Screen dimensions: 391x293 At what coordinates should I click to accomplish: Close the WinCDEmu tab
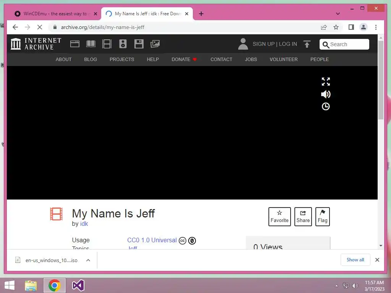pyautogui.click(x=95, y=14)
